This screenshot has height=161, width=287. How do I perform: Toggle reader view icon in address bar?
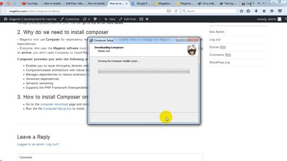click(169, 11)
